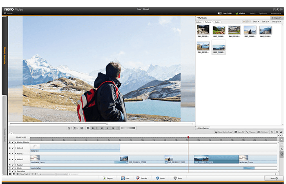Click the Save button
Image resolution: width=286 pixels, height=184 pixels.
125,178
